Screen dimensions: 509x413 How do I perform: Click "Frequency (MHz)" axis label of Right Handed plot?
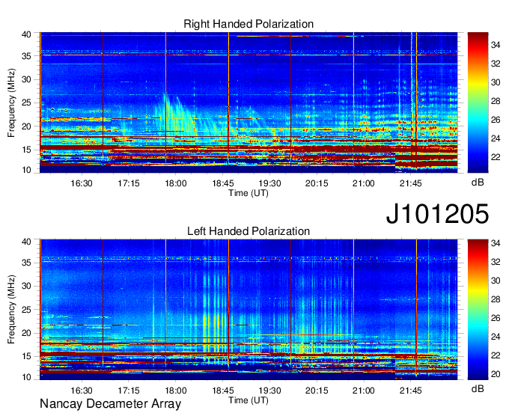click(x=11, y=103)
